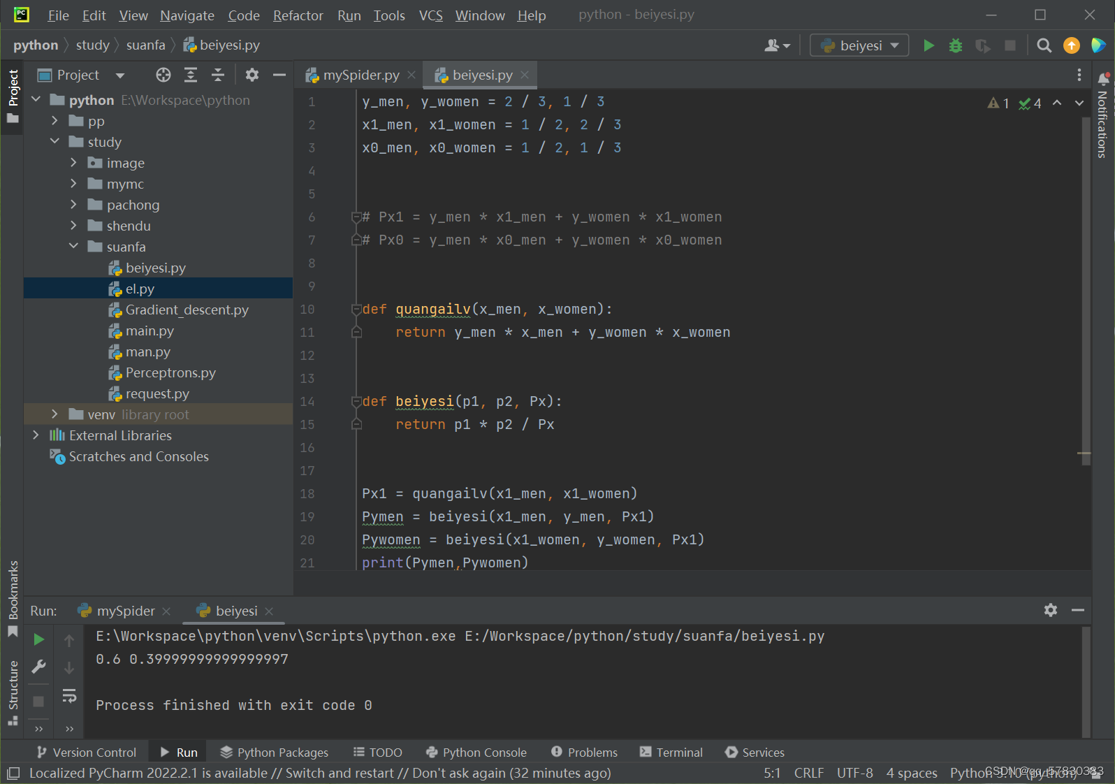
Task: Open the Services tool window
Action: (755, 753)
